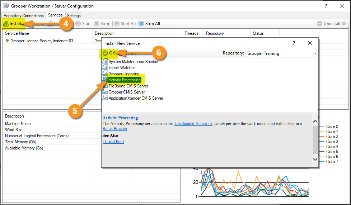Confirm with OK in Install New Service
The height and width of the screenshot is (205, 351).
coord(109,53)
